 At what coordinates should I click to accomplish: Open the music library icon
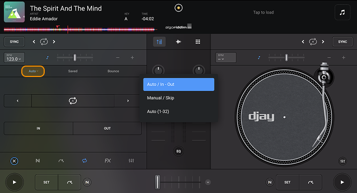342,12
